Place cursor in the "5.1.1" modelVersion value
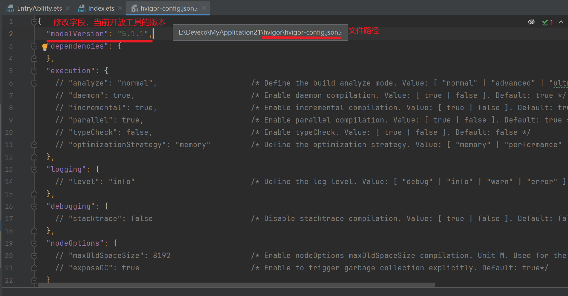Viewport: 568px width, 296px height. click(x=133, y=34)
